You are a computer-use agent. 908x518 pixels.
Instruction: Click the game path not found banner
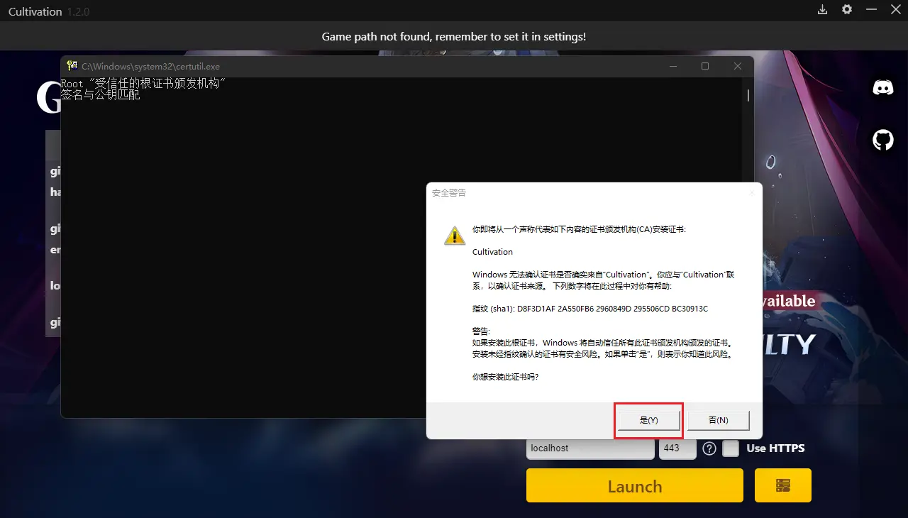pyautogui.click(x=454, y=36)
